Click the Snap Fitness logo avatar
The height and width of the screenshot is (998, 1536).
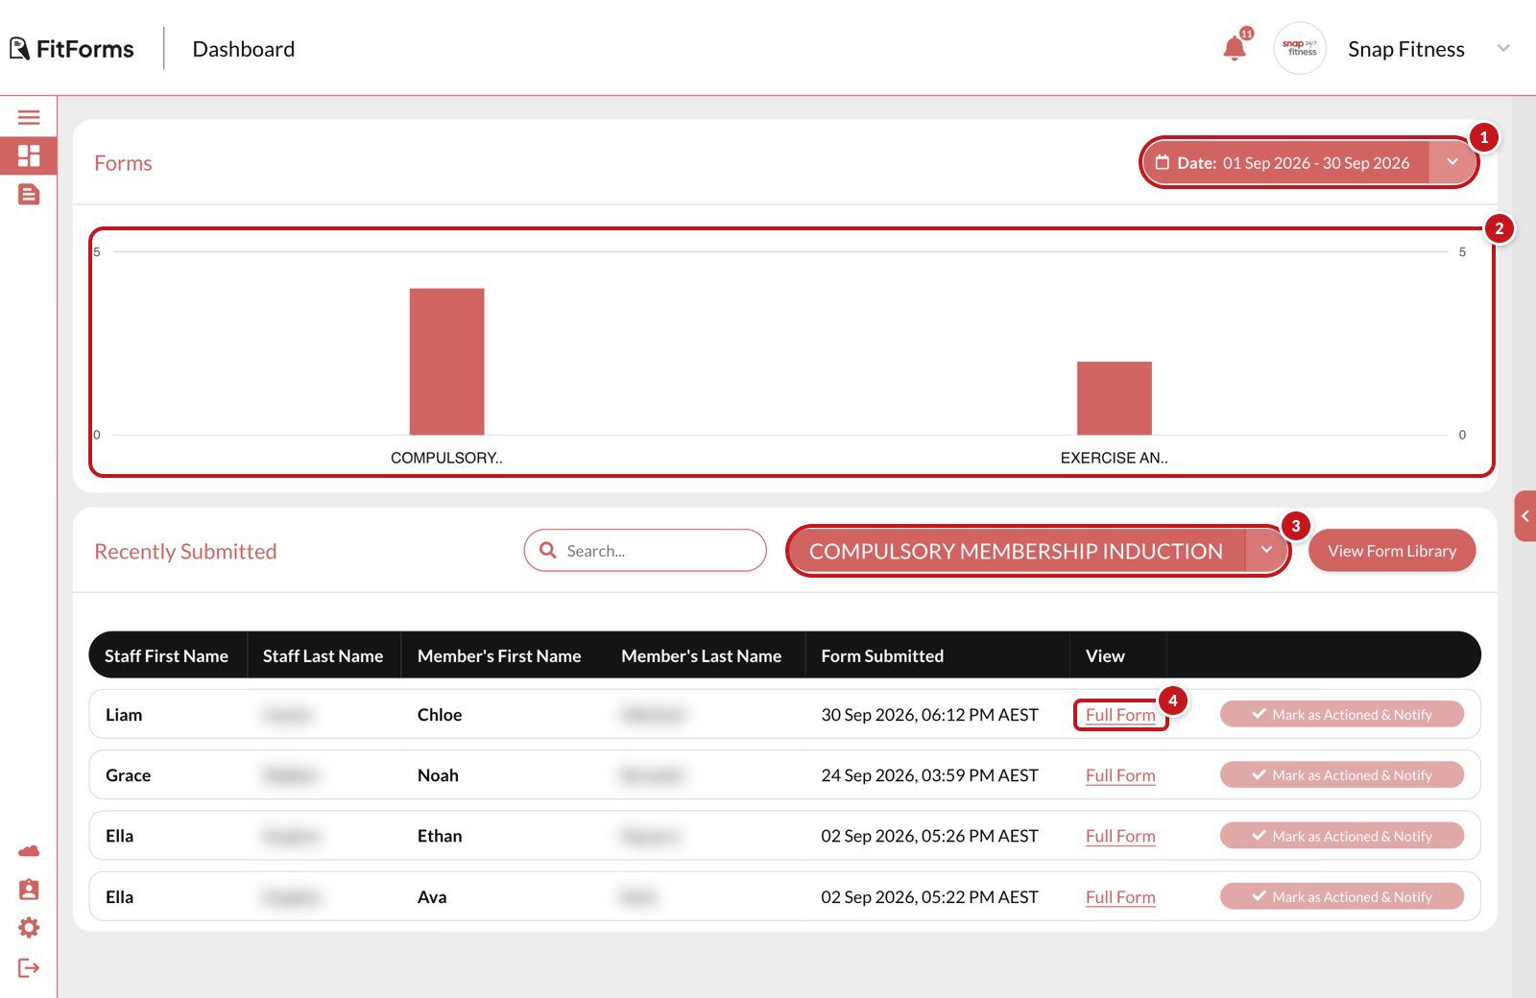(1300, 48)
